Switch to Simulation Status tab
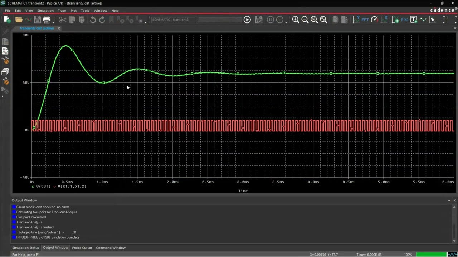The height and width of the screenshot is (257, 458). (25, 248)
